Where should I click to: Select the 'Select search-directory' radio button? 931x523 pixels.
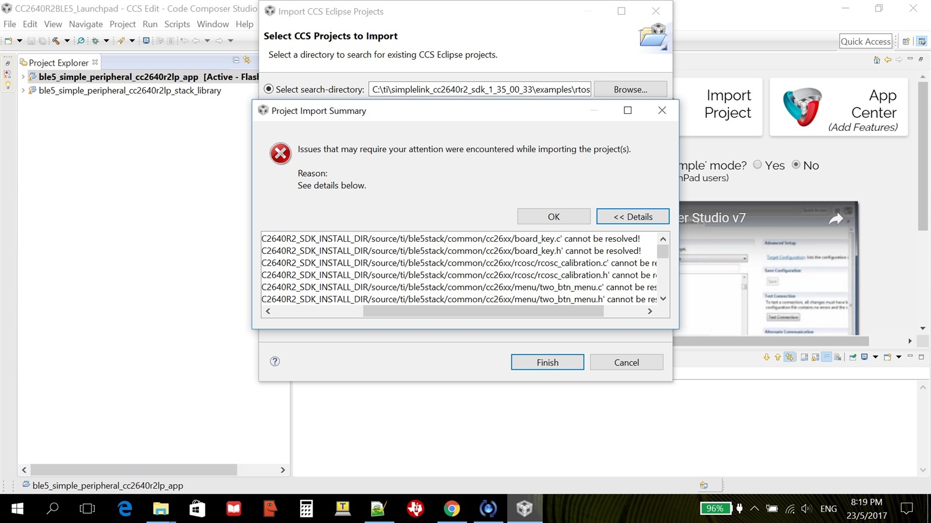tap(269, 89)
